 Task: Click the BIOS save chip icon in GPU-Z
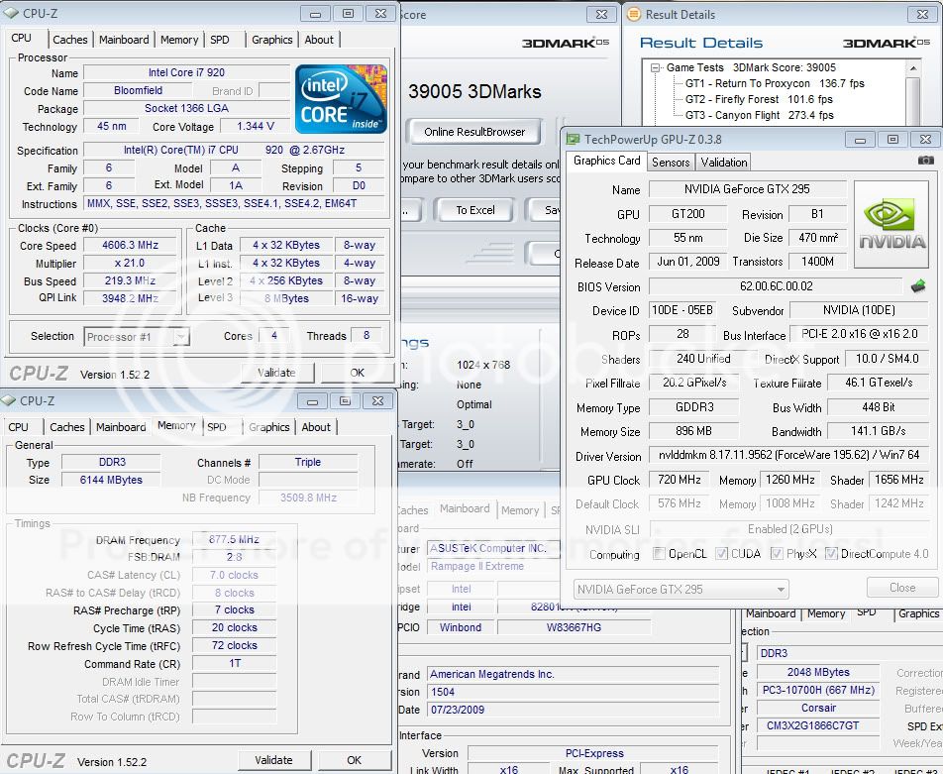click(x=918, y=286)
